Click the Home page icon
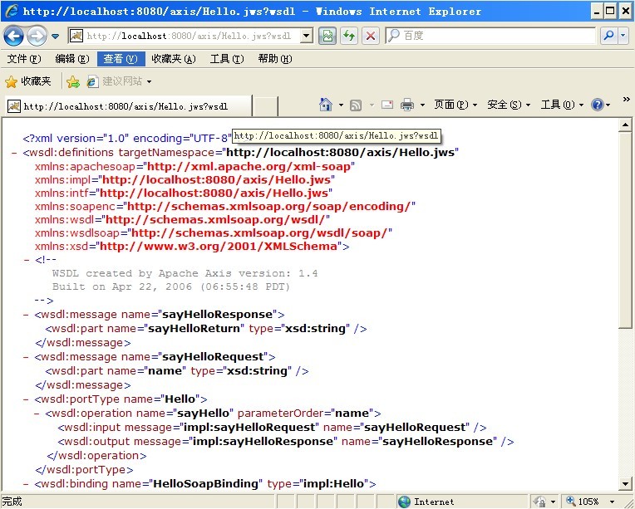Image resolution: width=635 pixels, height=509 pixels. [326, 105]
